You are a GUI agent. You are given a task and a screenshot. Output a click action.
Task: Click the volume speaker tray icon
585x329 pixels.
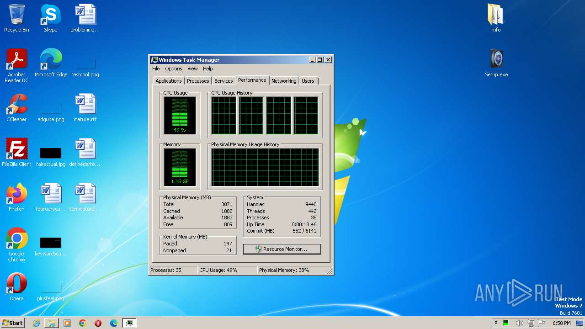(x=519, y=323)
